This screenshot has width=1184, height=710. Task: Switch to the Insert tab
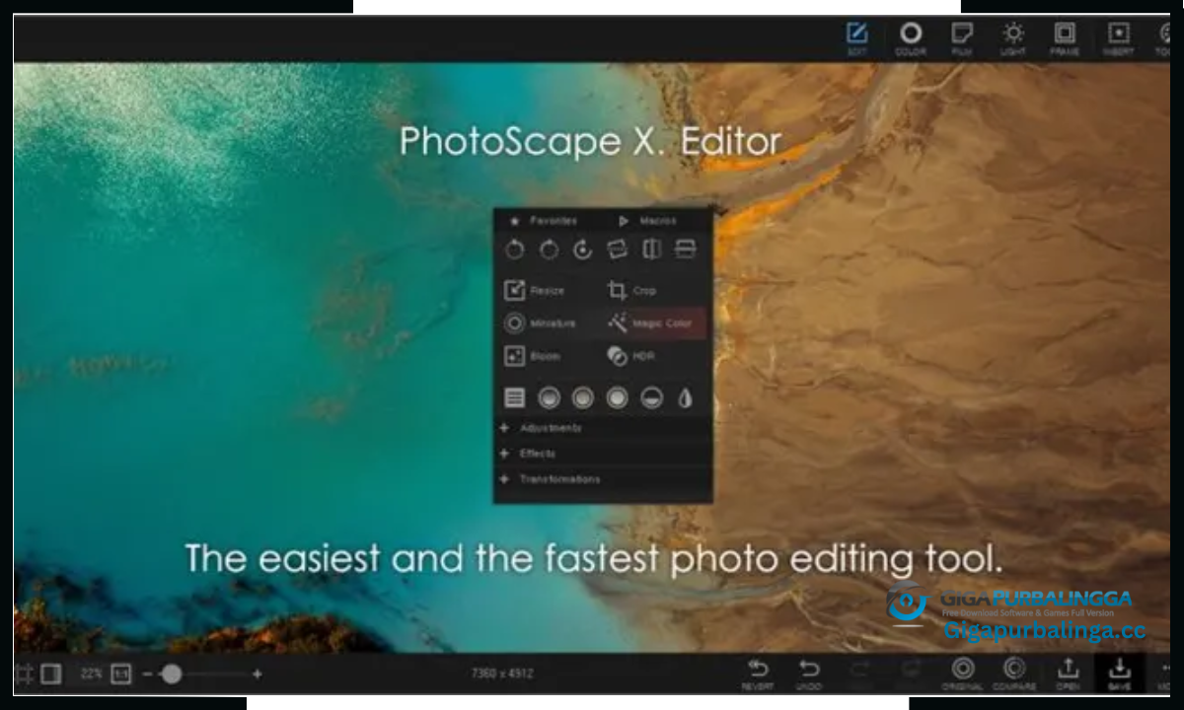tap(1117, 38)
